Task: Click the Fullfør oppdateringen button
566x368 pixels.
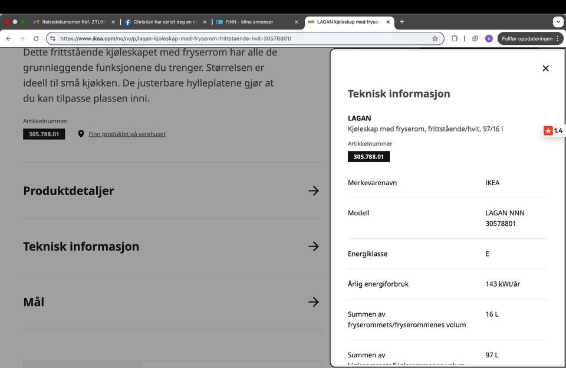Action: tap(527, 38)
